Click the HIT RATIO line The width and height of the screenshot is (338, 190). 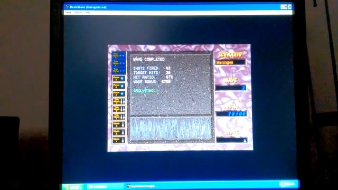[153, 77]
